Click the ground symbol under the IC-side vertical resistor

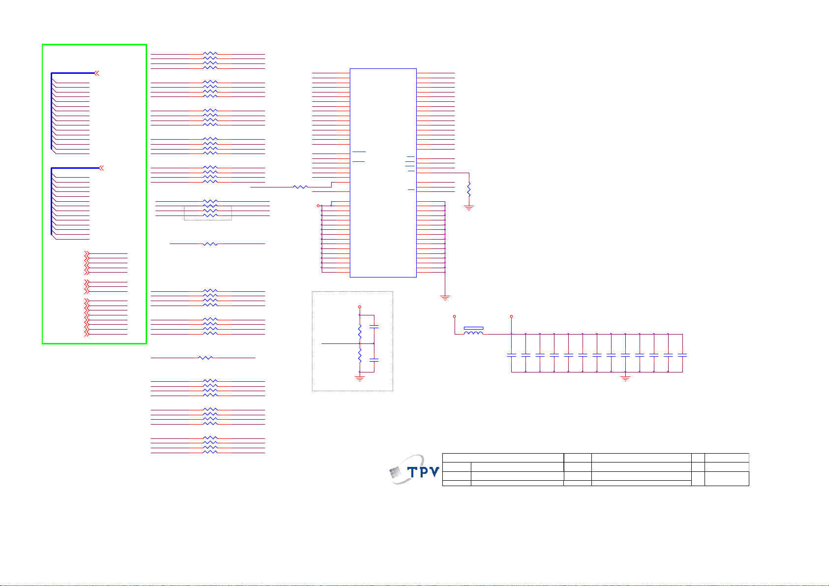point(469,208)
